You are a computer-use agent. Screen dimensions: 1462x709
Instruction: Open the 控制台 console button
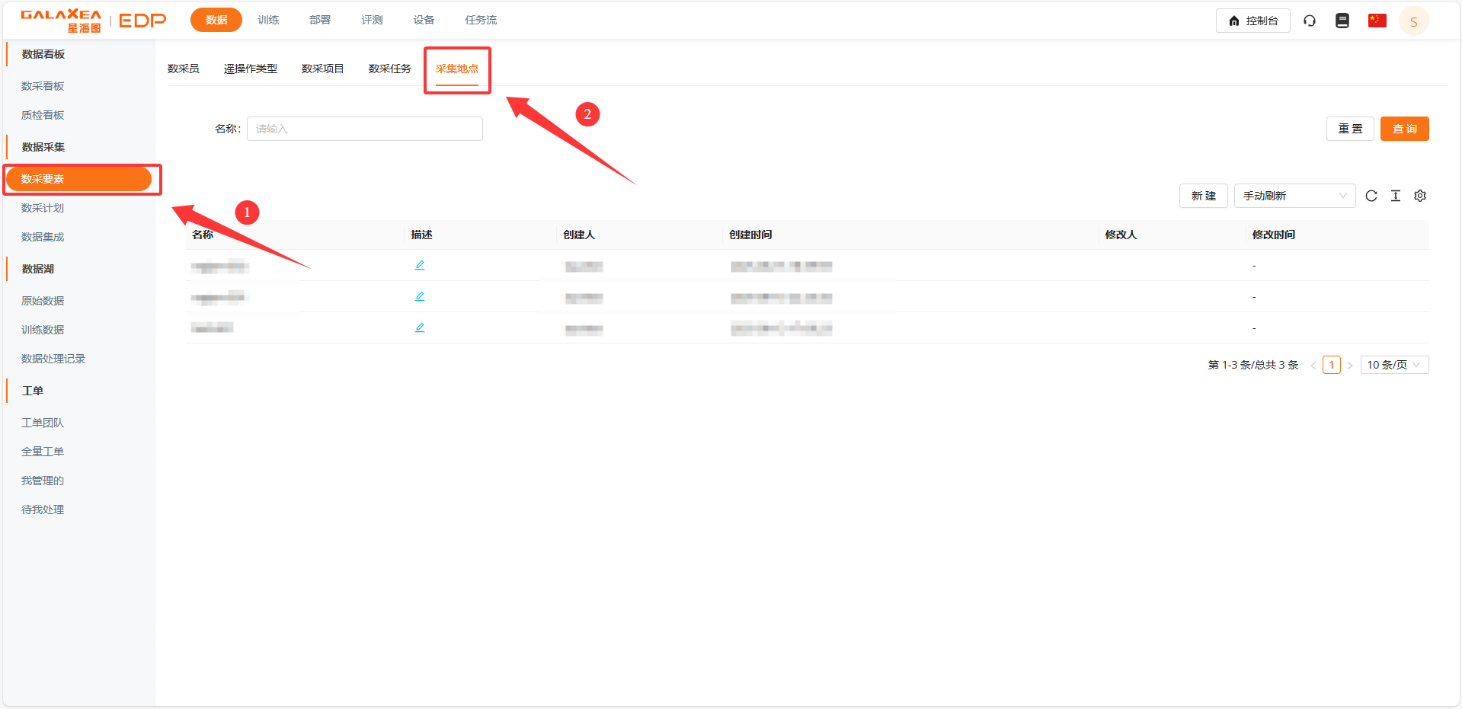1252,21
